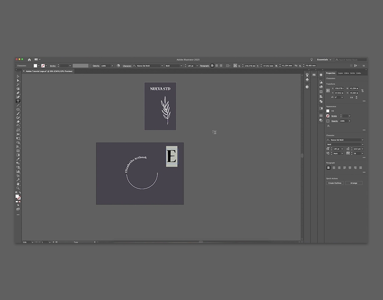Open the Paragraph link in control bar
This screenshot has width=383, height=300.
pyautogui.click(x=205, y=66)
